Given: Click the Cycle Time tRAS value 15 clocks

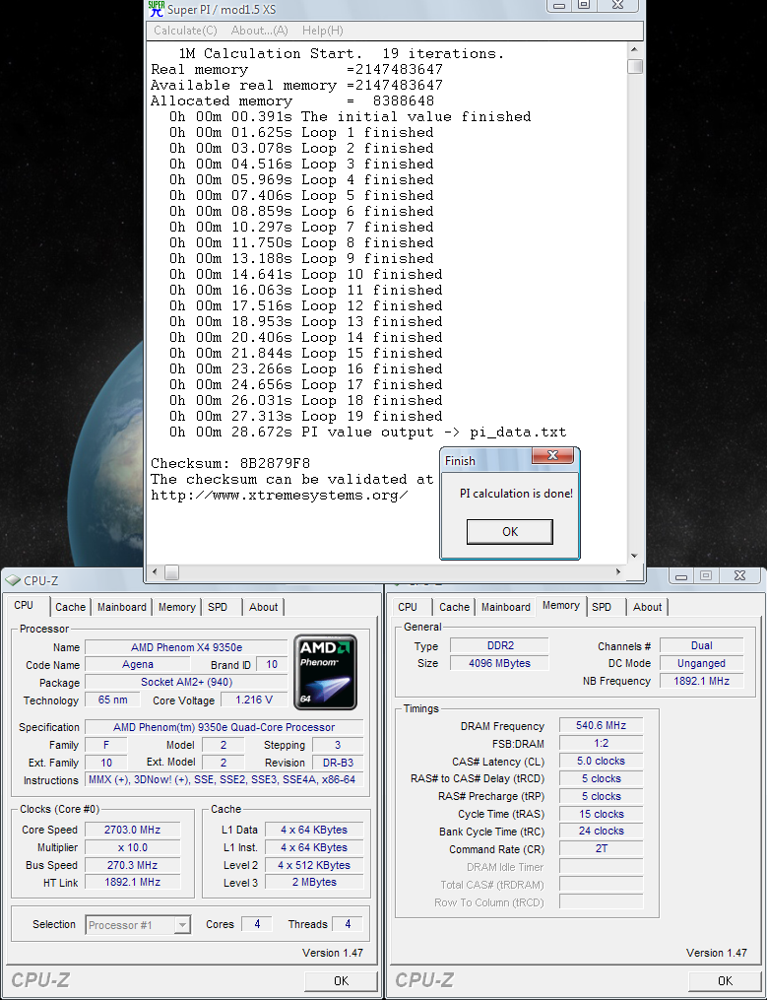Looking at the screenshot, I should 602,814.
